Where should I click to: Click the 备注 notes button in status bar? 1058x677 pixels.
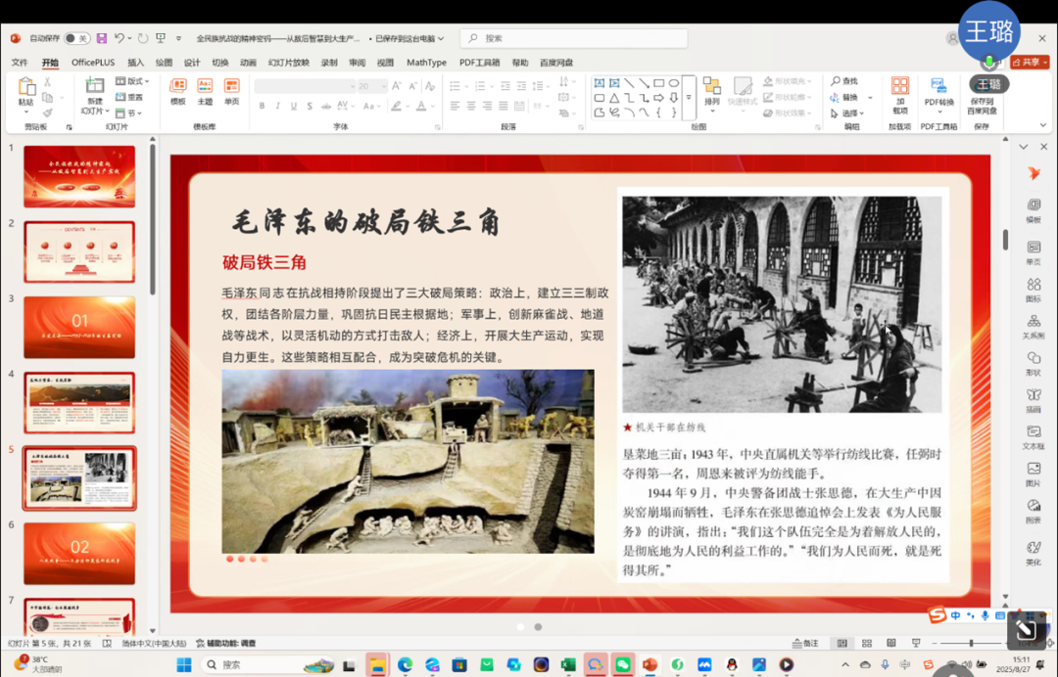805,644
